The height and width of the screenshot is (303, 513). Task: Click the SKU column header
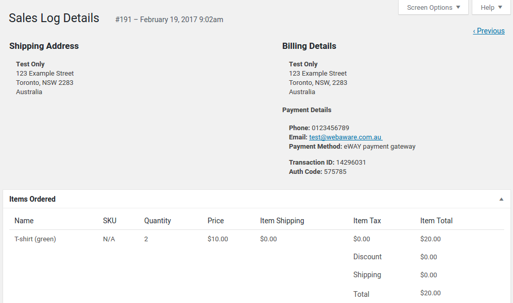coord(110,221)
